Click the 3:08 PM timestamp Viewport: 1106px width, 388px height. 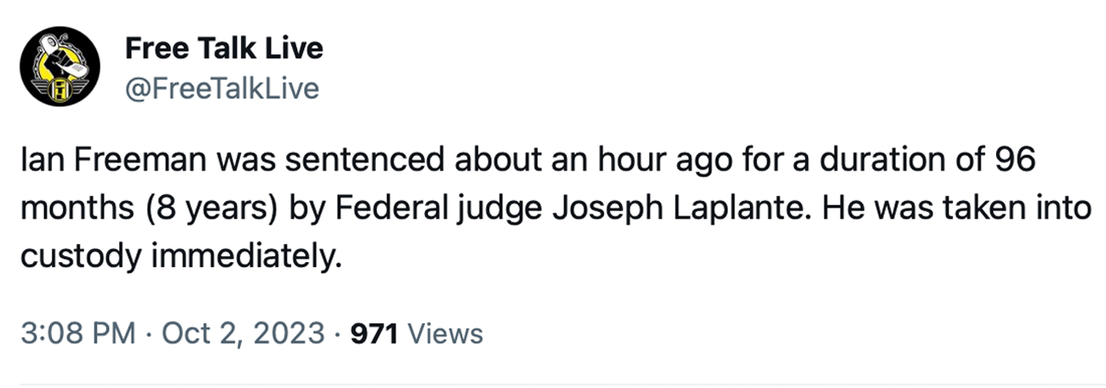pyautogui.click(x=76, y=334)
